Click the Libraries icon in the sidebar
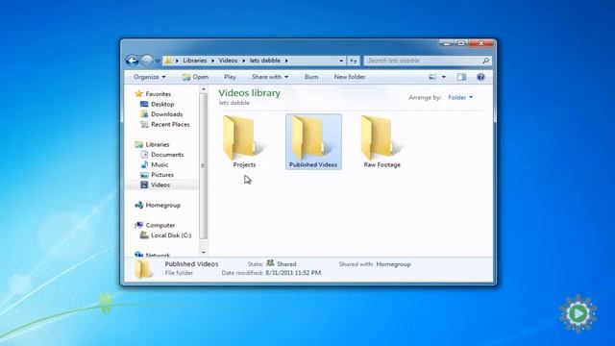Screen dimensions: 615x346 138,144
